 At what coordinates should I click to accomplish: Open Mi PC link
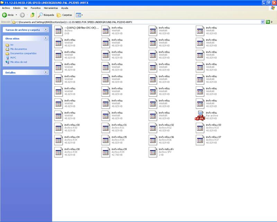pos(13,58)
